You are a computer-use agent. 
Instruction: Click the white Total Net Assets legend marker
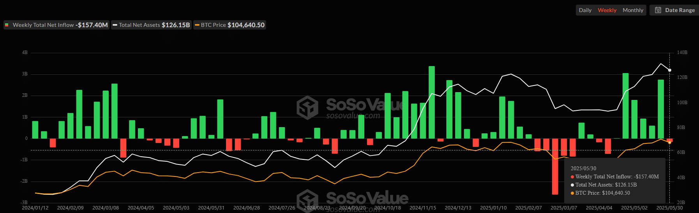[x=115, y=25]
